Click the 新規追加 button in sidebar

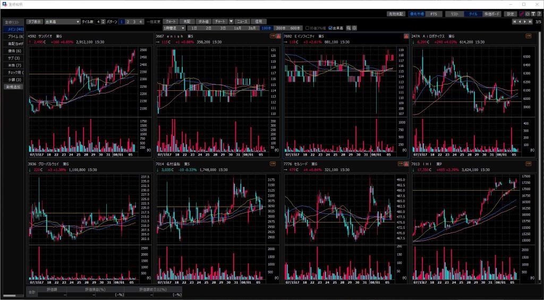point(13,87)
